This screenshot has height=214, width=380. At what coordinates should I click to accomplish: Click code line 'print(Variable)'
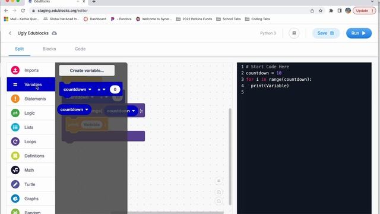coord(270,86)
